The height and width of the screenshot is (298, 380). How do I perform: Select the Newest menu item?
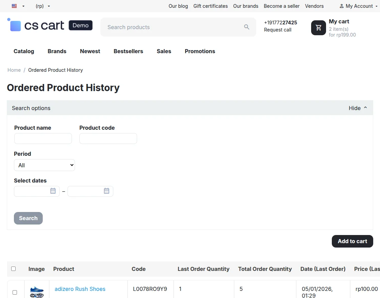click(90, 51)
